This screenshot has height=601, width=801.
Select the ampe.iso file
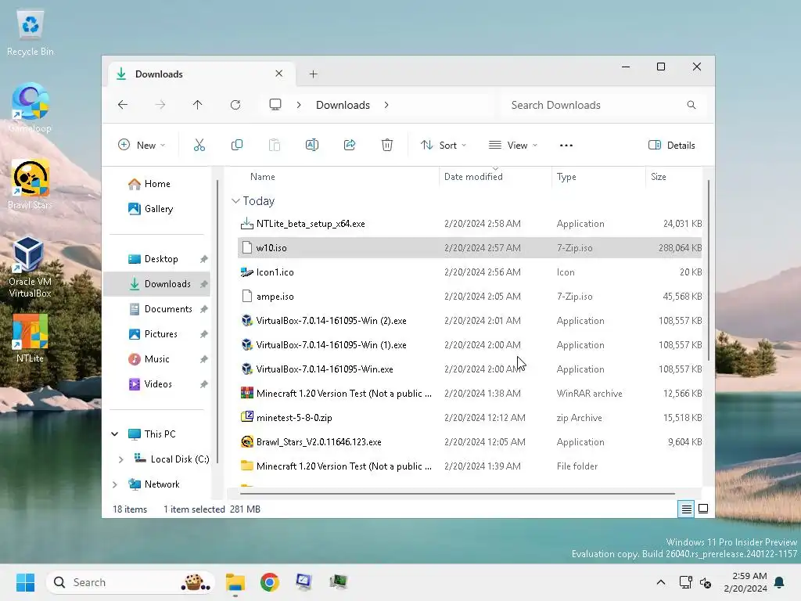470,297
